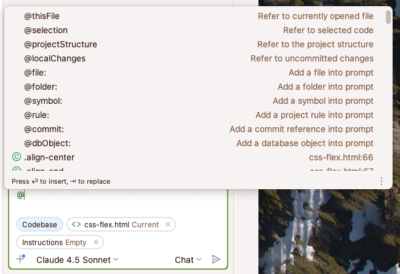This screenshot has height=274, width=400.
Task: Select @symbol: to add a symbol
Action: pos(43,101)
